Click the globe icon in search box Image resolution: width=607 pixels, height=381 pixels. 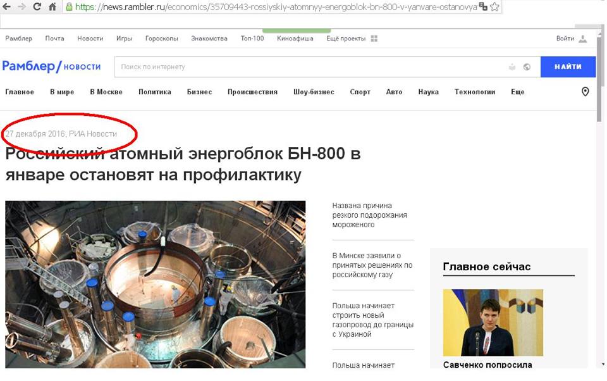pyautogui.click(x=527, y=67)
